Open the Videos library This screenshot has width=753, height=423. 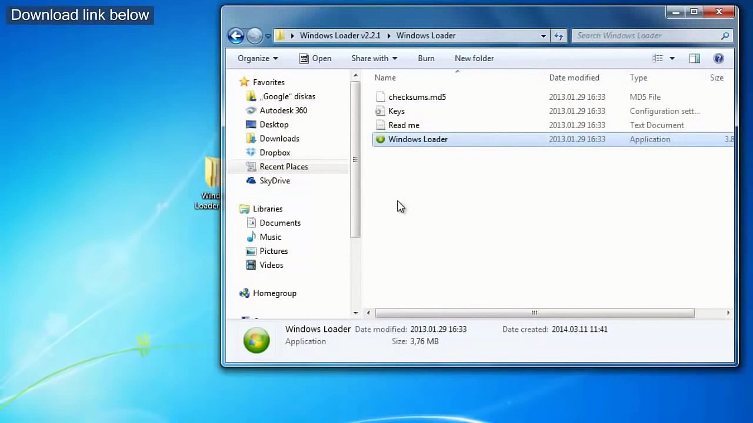coord(271,266)
